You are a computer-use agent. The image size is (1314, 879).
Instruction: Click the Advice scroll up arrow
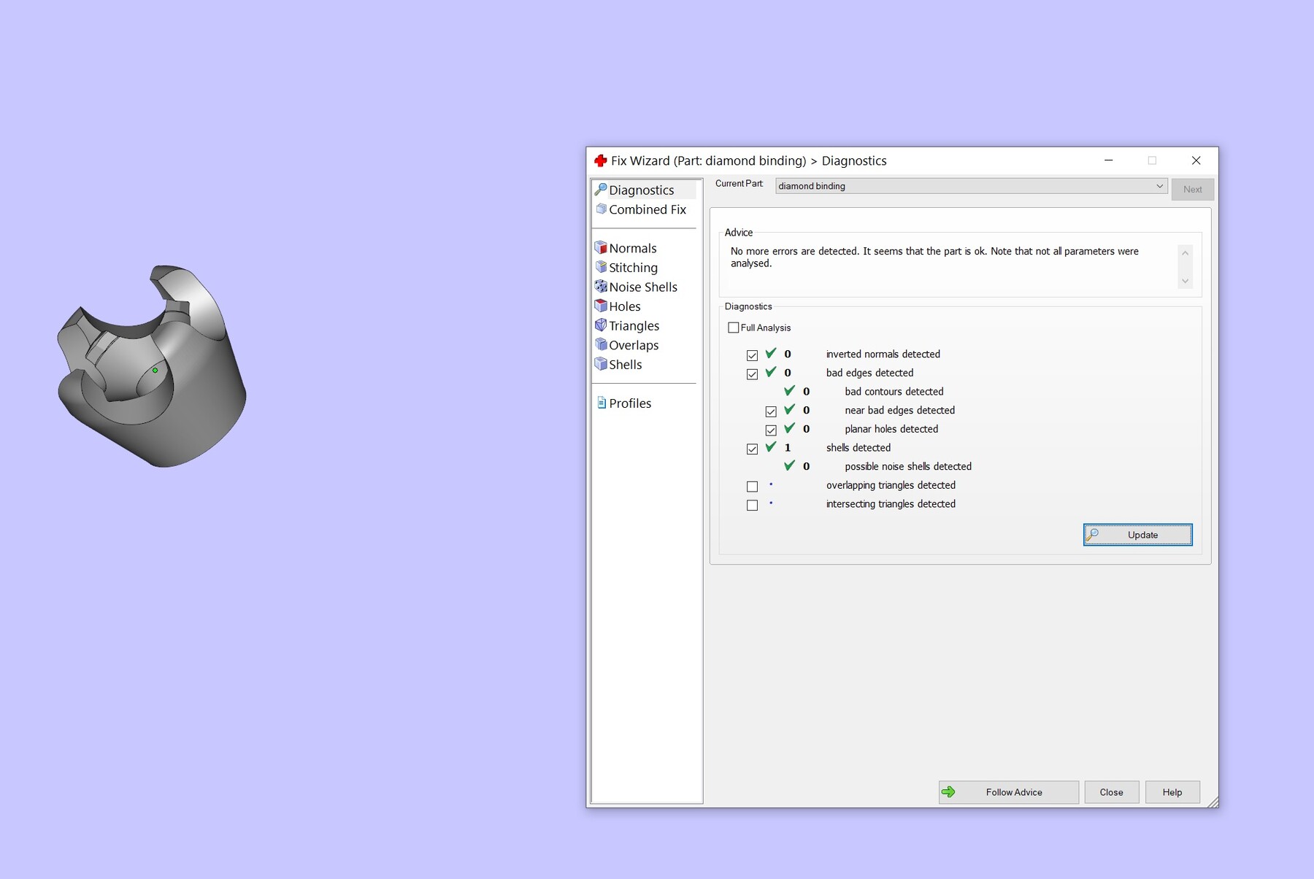point(1185,253)
